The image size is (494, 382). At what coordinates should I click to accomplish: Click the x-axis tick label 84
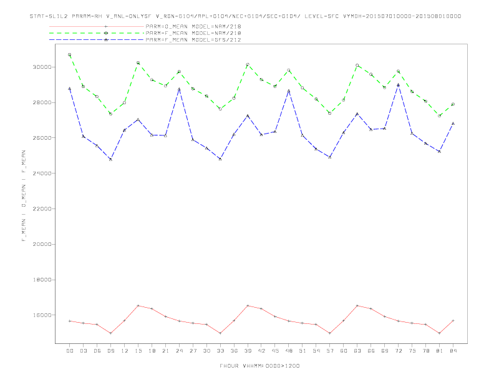[x=453, y=351]
